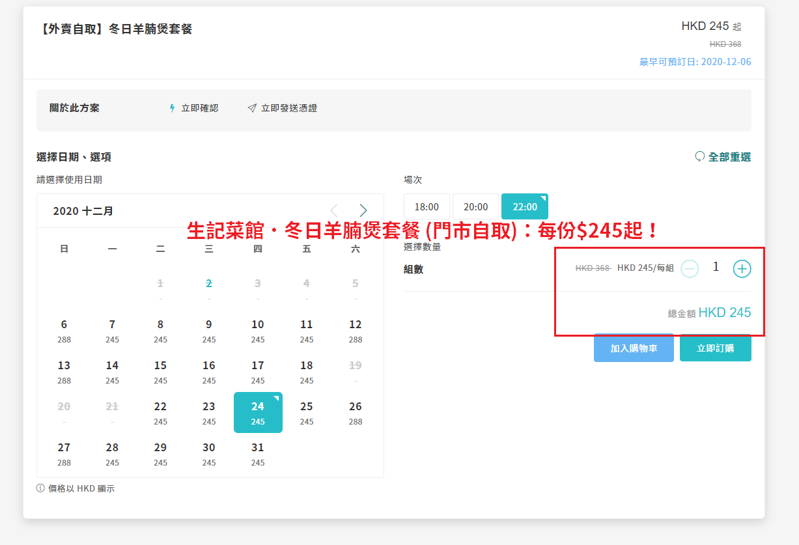The width and height of the screenshot is (799, 545).
Task: Increase the group quantity with plus
Action: pos(742,268)
